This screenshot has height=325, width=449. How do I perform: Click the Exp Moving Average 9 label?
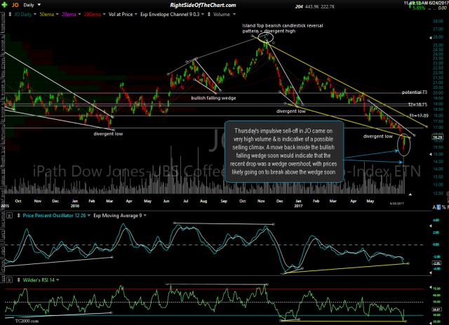point(118,216)
